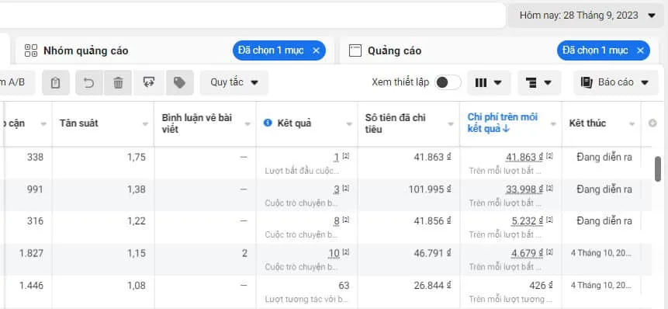668x309 pixels.
Task: Click the amount spent 46.791 đ cell
Action: 432,254
